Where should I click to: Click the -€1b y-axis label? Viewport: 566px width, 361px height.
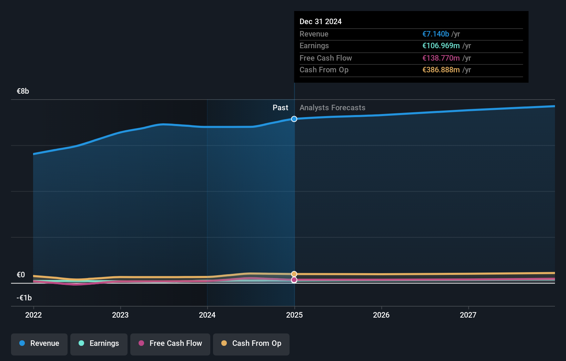point(24,298)
